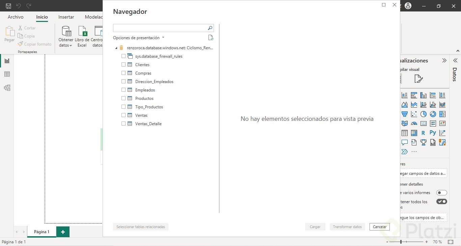The width and height of the screenshot is (461, 246).
Task: Click the Redo arrow icon
Action: tap(29, 6)
